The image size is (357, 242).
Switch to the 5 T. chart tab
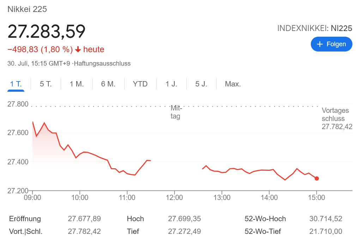[46, 84]
